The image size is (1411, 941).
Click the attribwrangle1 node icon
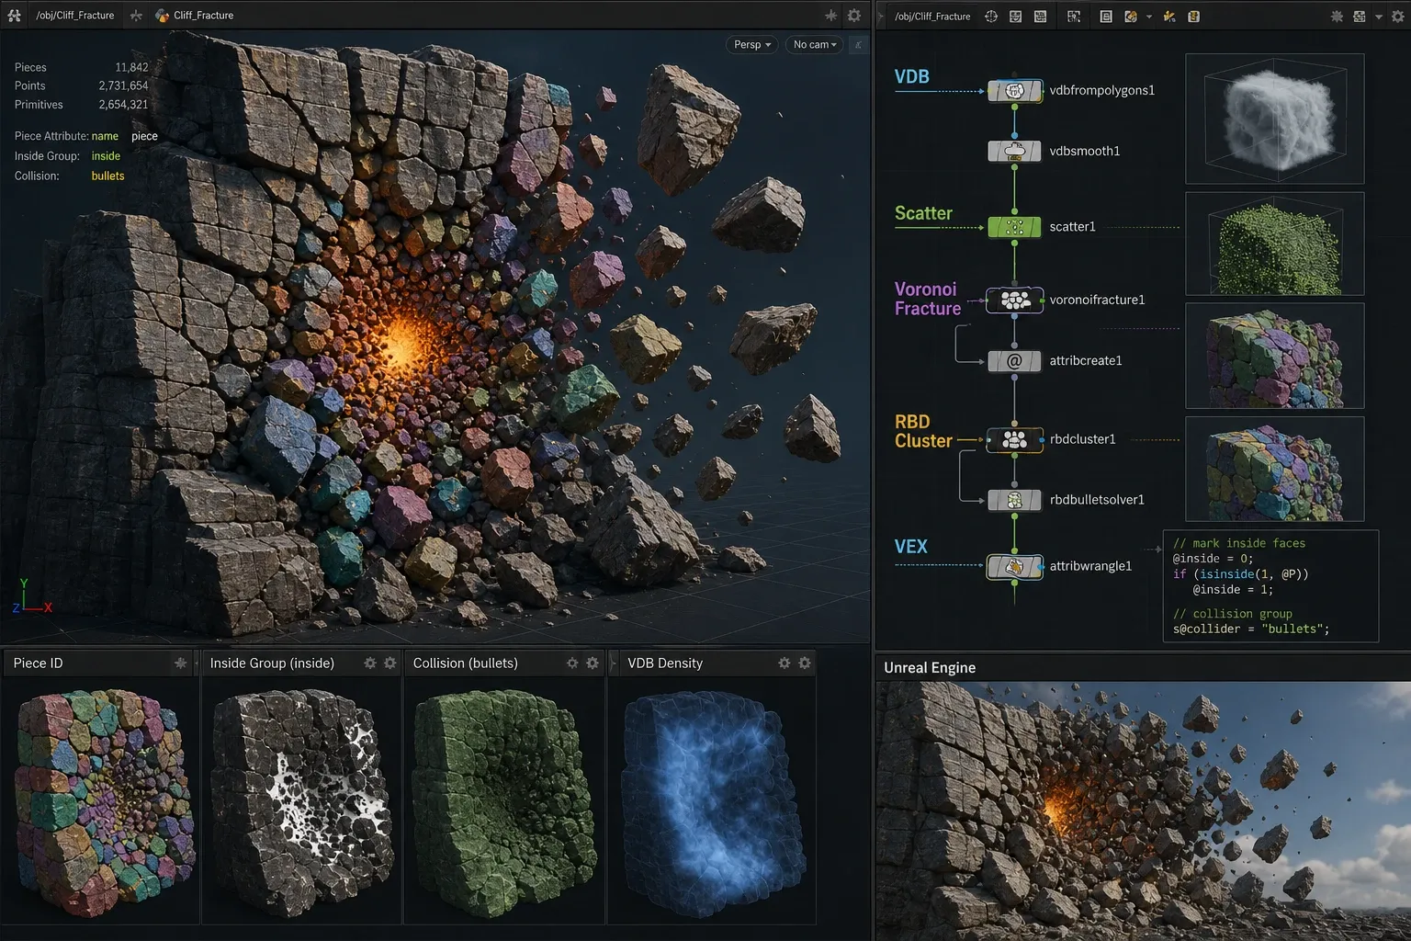click(1014, 567)
